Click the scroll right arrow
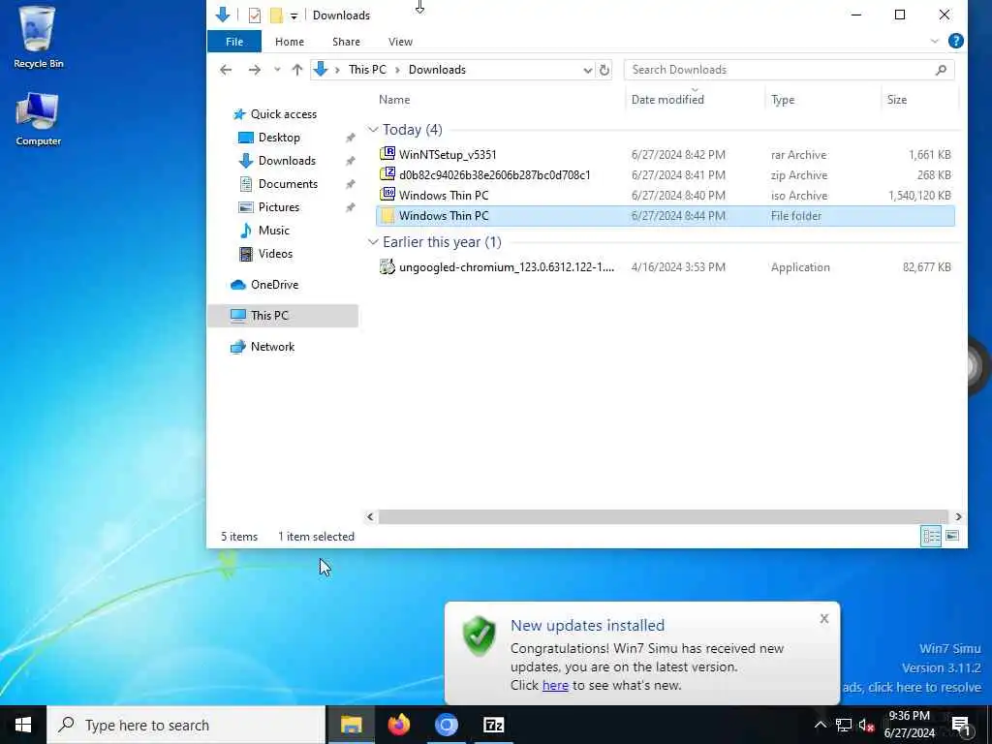 958,517
